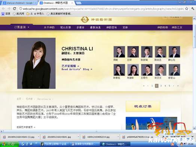Bookmark the page with the star icon
This screenshot has width=196, height=147.
187,9
